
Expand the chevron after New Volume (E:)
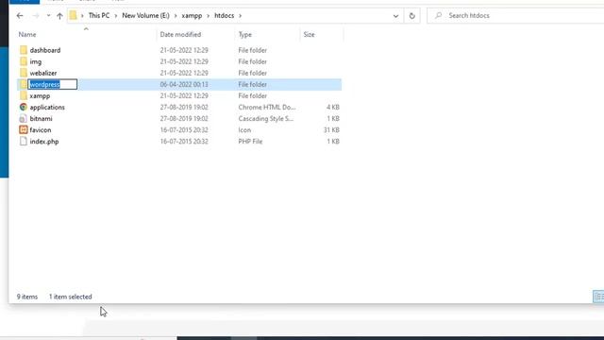click(176, 16)
